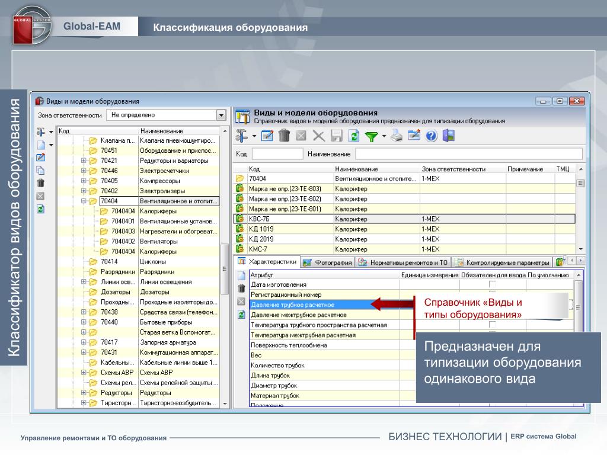The width and height of the screenshot is (607, 455).
Task: Click trash icon in characteristics panel
Action: [x=242, y=289]
